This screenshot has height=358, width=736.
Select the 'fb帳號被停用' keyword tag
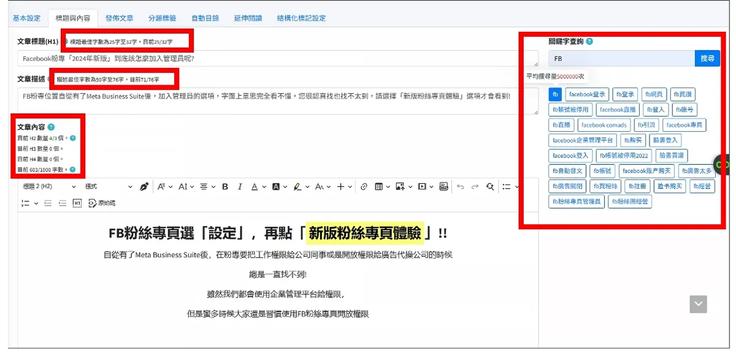click(x=570, y=110)
